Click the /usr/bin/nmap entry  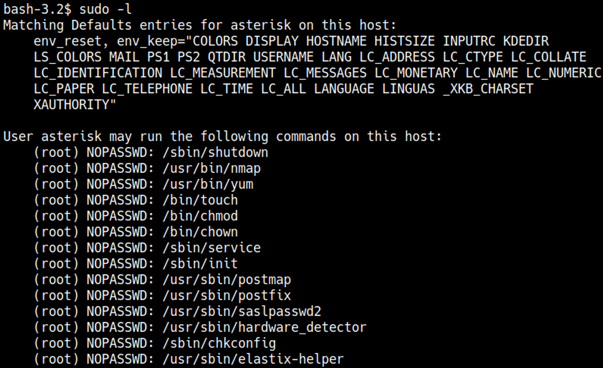(211, 168)
